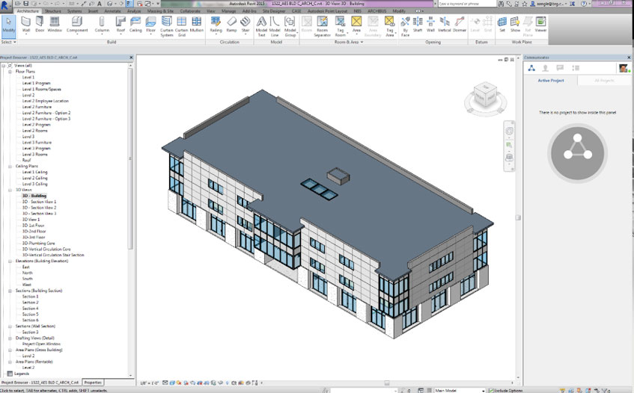Select the Wall tool in Build panel
The image size is (634, 393).
pyautogui.click(x=26, y=25)
